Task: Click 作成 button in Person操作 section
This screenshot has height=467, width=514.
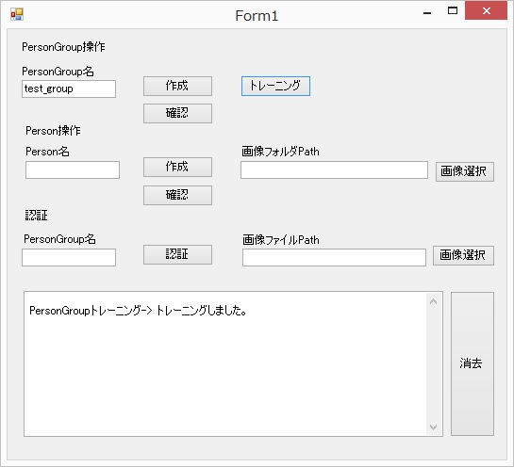Action: coord(177,168)
